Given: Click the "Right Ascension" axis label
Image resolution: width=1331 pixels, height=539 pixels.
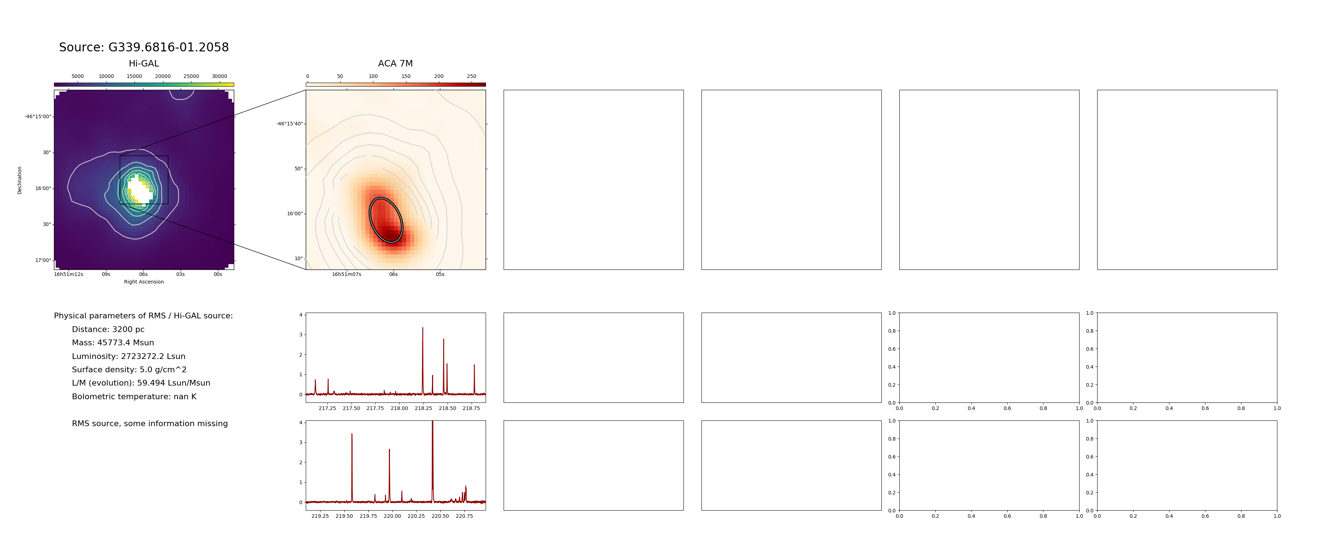Looking at the screenshot, I should (x=144, y=282).
